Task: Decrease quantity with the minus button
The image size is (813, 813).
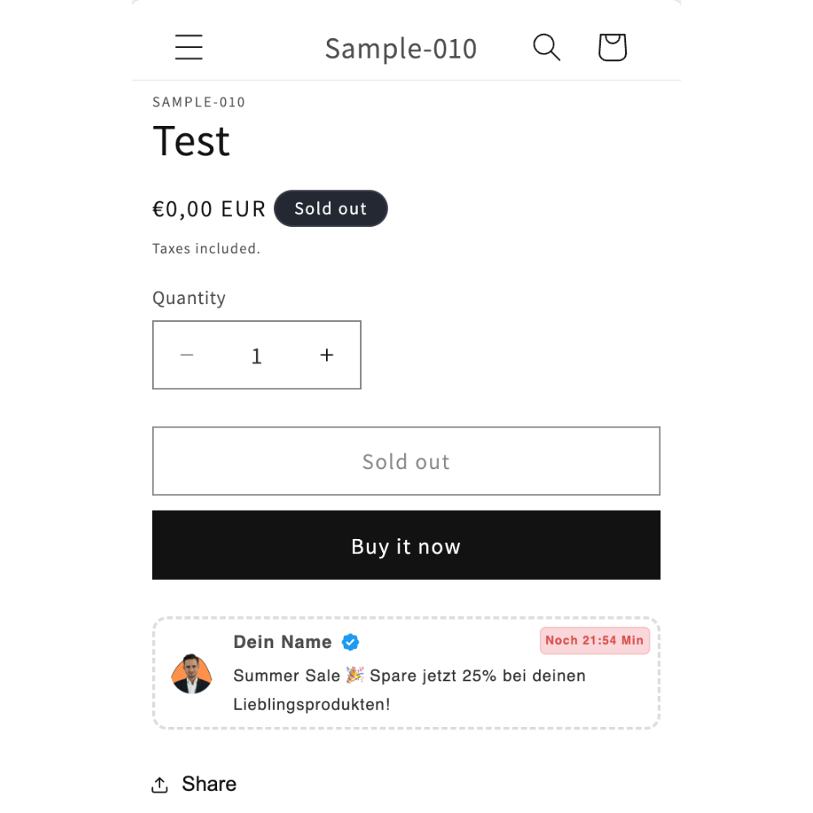Action: pyautogui.click(x=187, y=355)
